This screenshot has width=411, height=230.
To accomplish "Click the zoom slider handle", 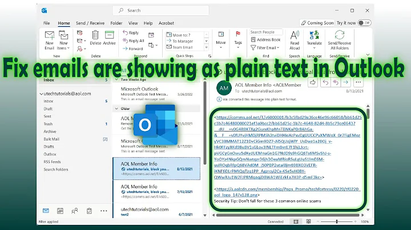I will click(x=337, y=221).
